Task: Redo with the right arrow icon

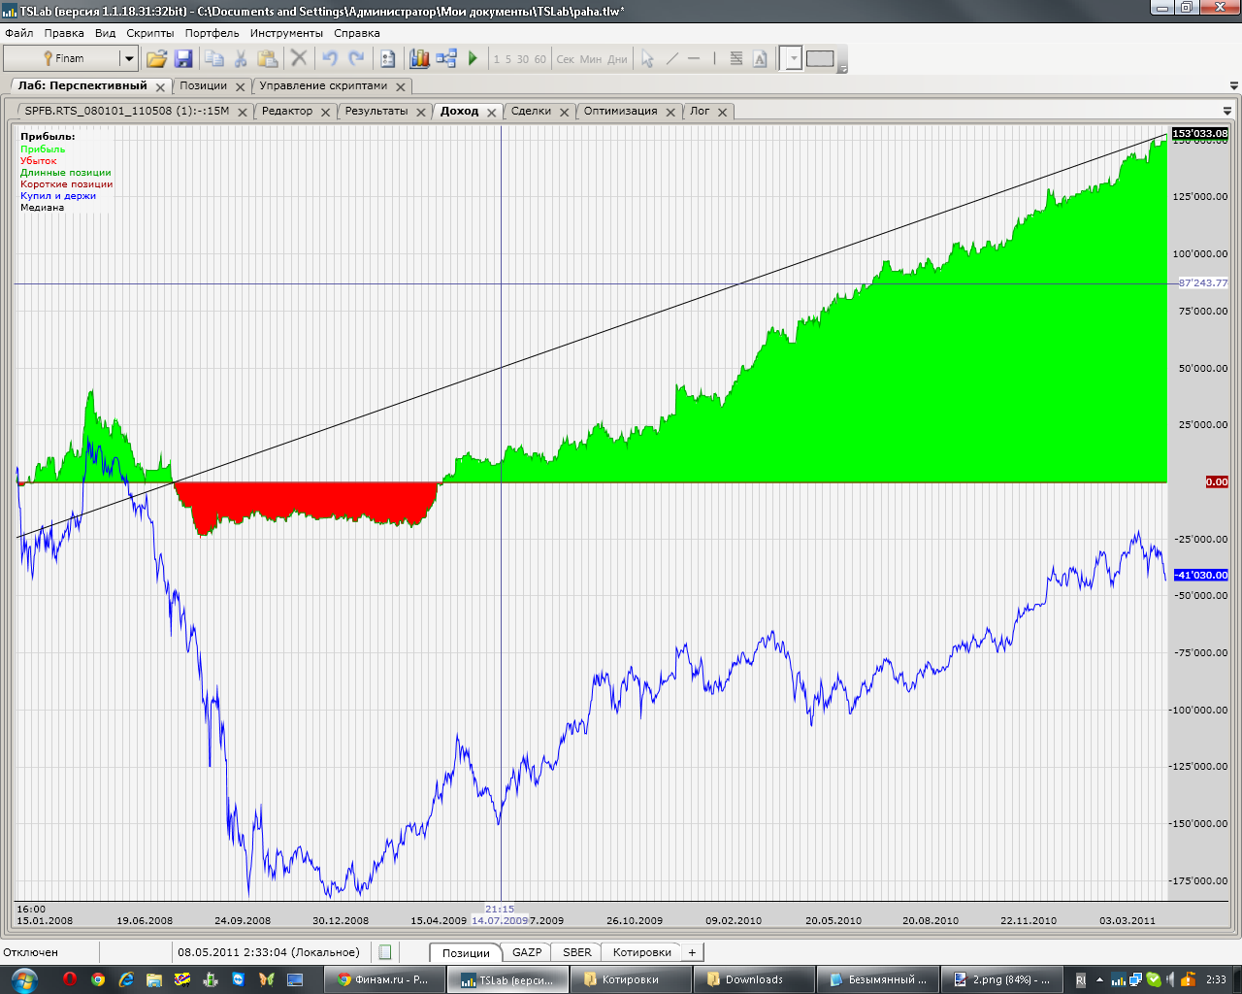Action: [x=356, y=58]
